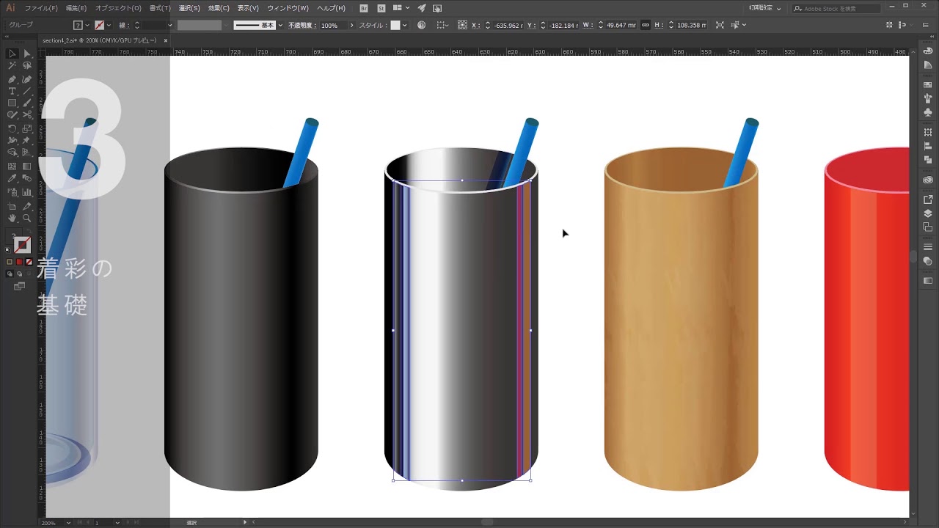This screenshot has height=528, width=939.
Task: Select the Hand tool
Action: 12,219
